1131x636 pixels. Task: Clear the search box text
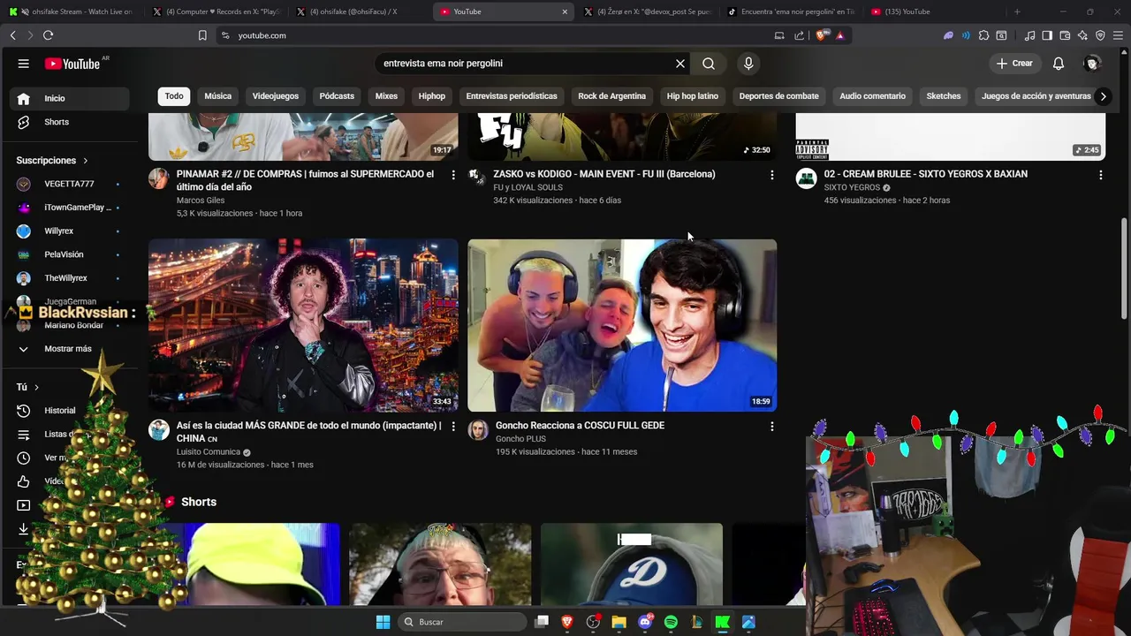click(x=680, y=64)
